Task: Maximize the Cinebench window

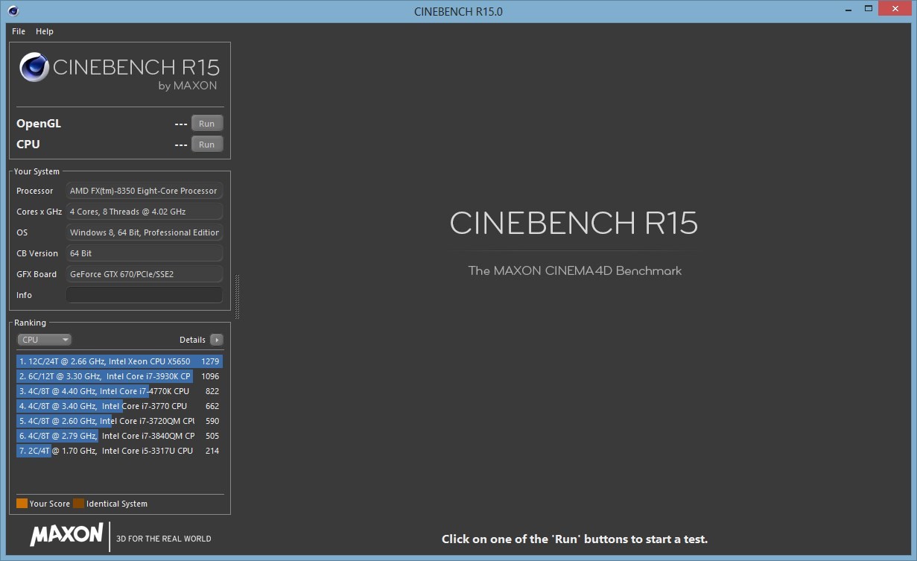Action: click(x=869, y=9)
